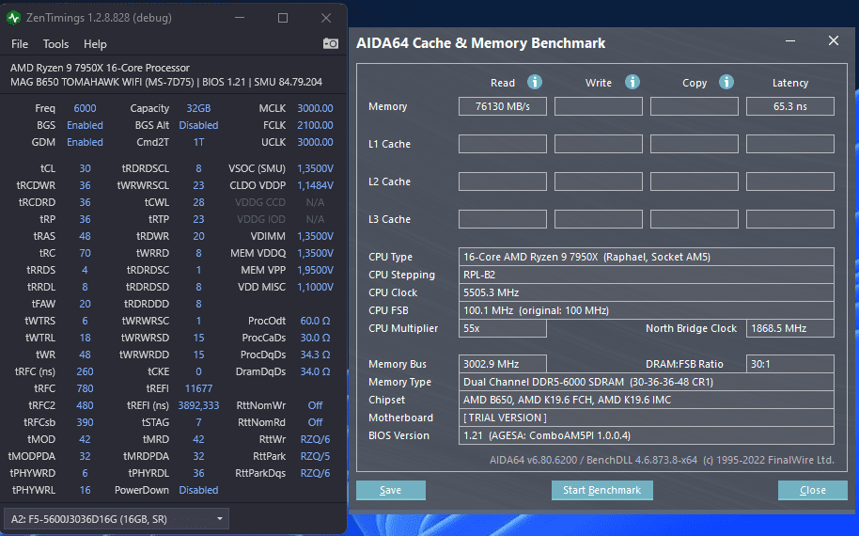
Task: Expand the A2 memory module dropdown
Action: pos(117,518)
